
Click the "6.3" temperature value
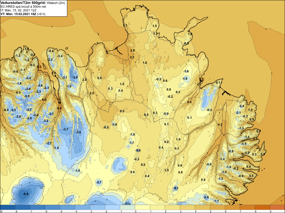[x=39, y=67]
